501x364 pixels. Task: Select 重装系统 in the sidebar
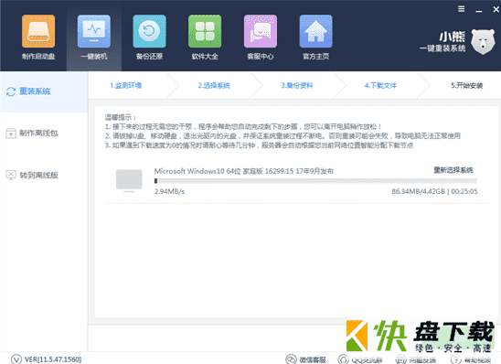[x=44, y=91]
